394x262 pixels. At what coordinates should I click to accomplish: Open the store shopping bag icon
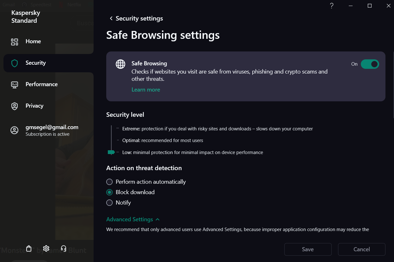click(29, 248)
